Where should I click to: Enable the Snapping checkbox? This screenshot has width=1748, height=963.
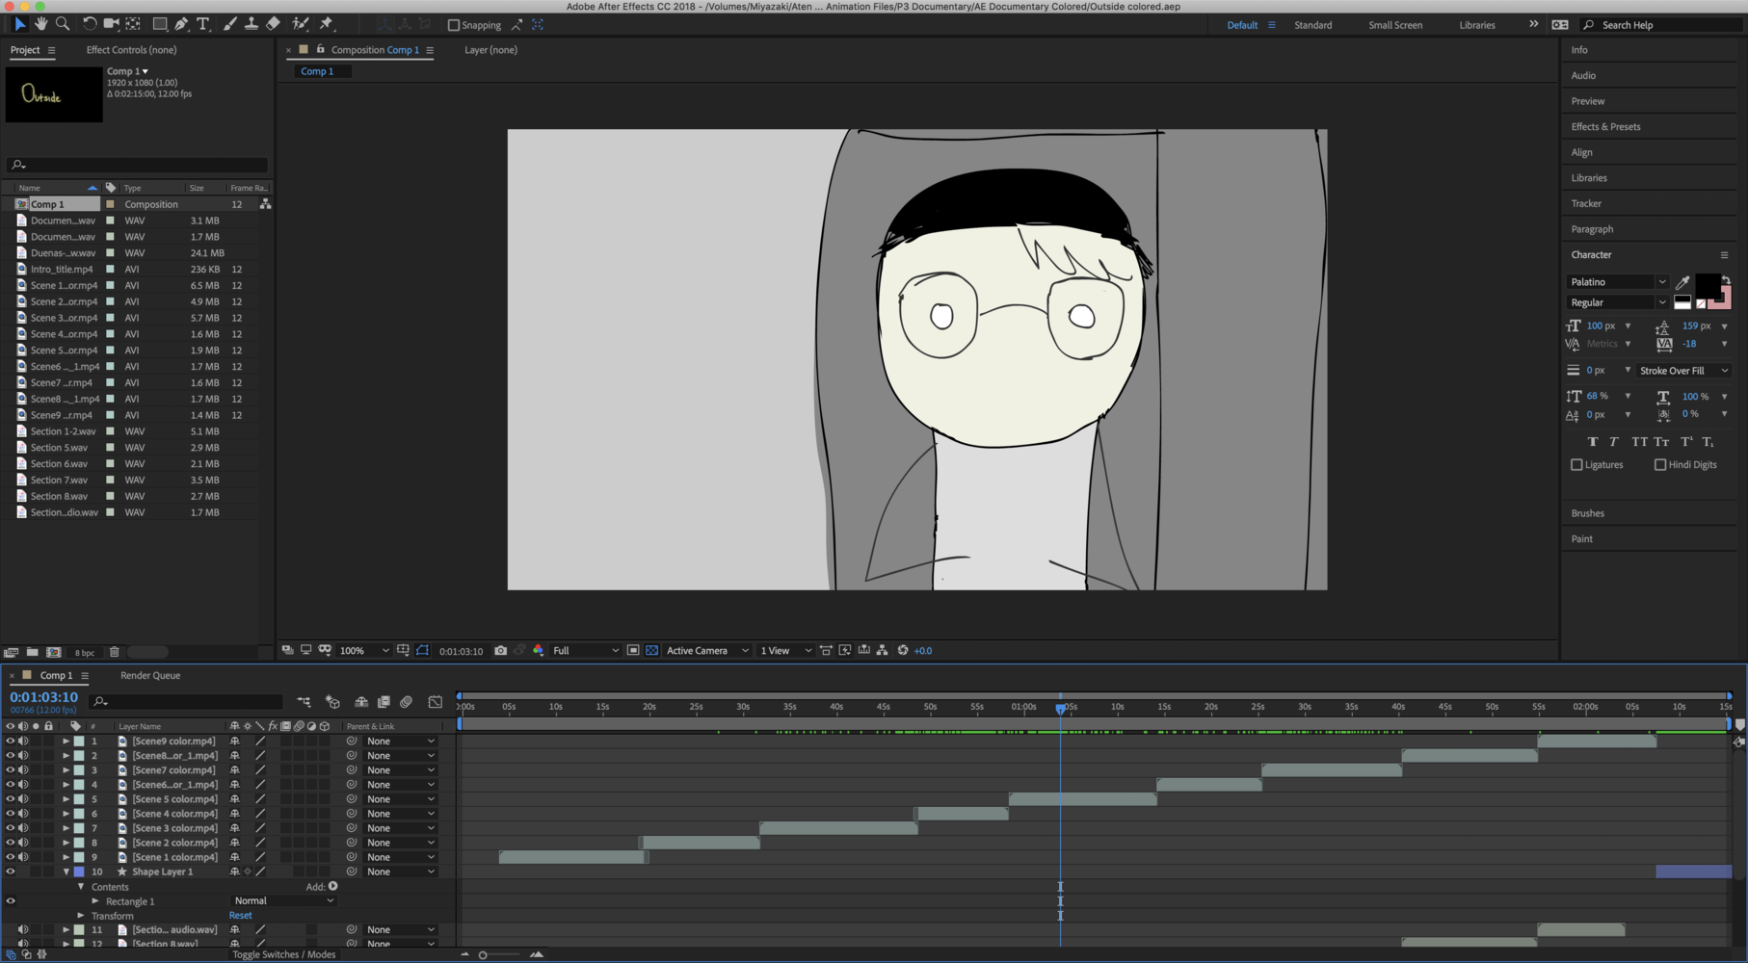tap(454, 25)
